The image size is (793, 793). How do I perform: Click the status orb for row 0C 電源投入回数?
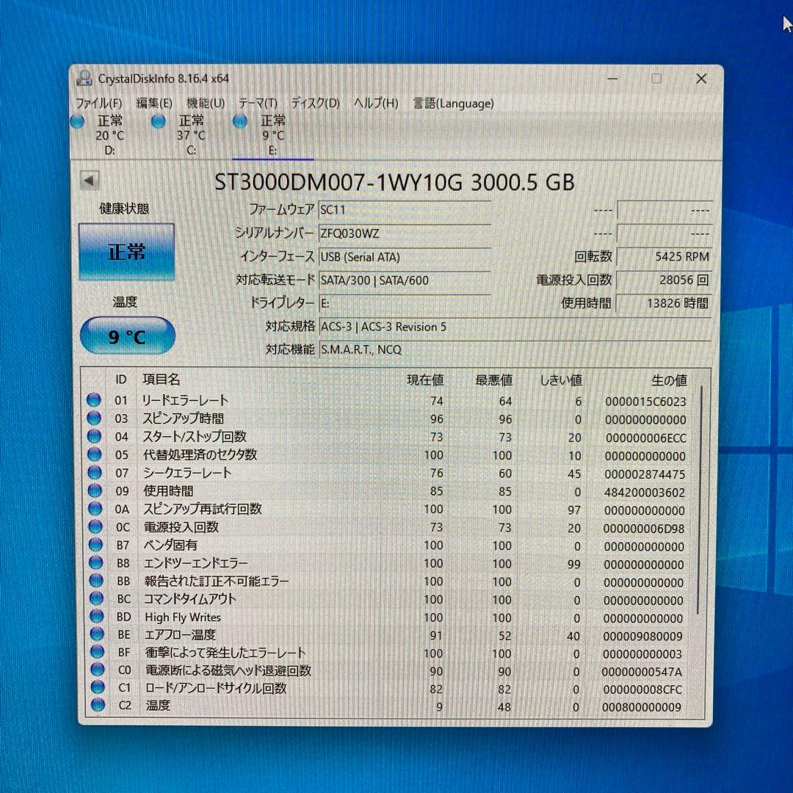click(95, 526)
